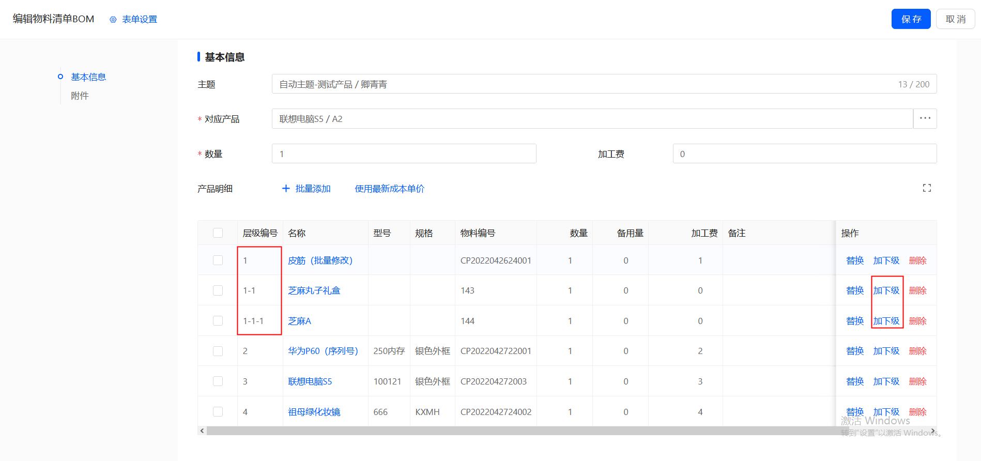
Task: Click 替换 in the 联想电脑S5 row
Action: (x=855, y=381)
